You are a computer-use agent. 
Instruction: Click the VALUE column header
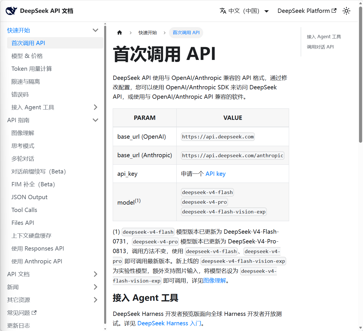[x=233, y=118]
